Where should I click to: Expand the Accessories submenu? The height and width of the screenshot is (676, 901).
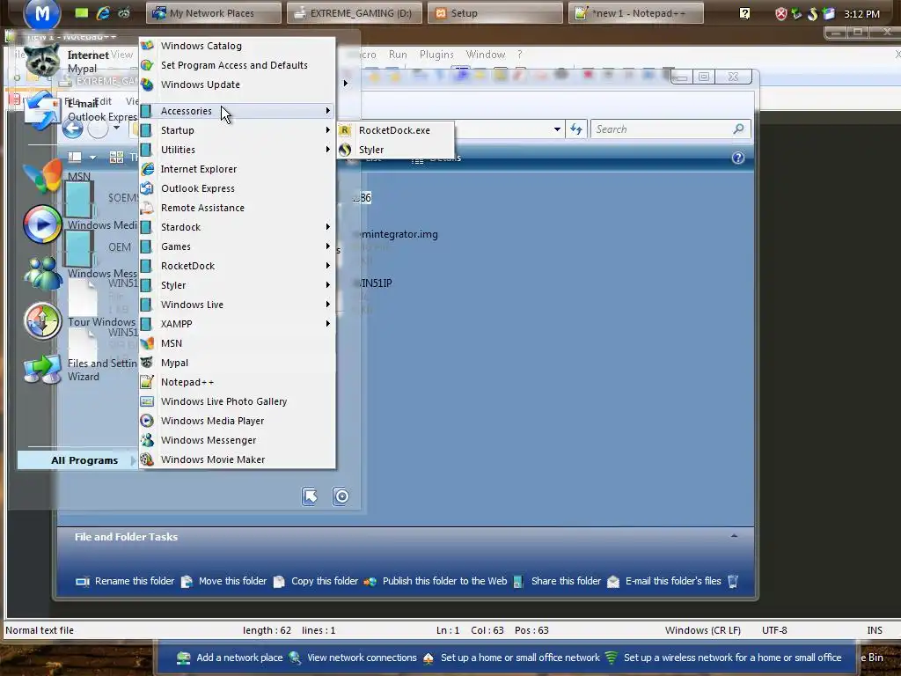click(237, 111)
